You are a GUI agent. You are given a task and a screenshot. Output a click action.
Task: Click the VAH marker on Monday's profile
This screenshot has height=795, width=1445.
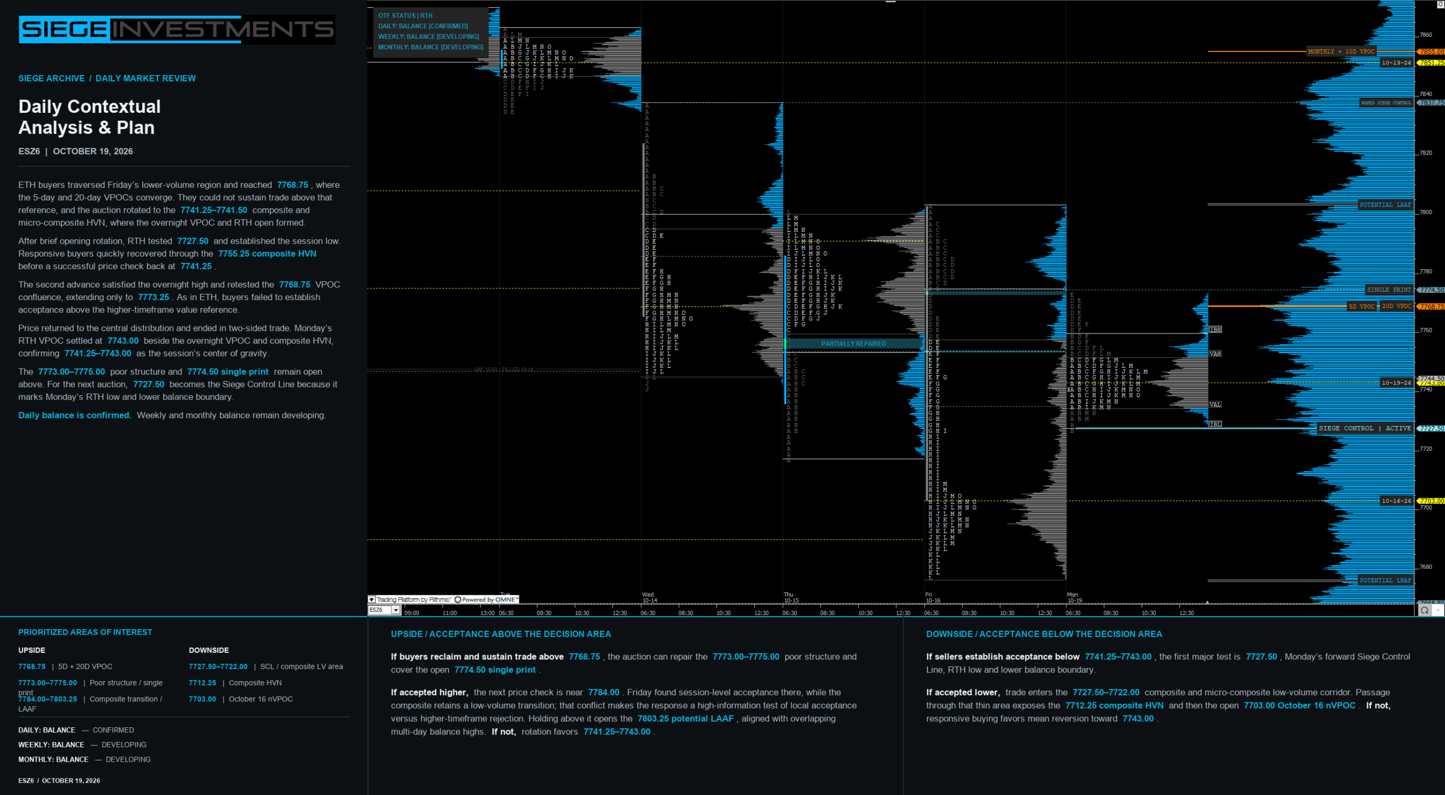point(1215,354)
